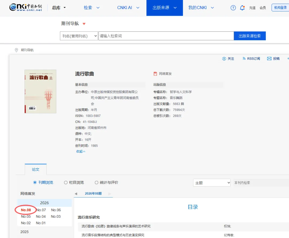Click 网络首发 in the left issue list
The height and width of the screenshot is (238, 289).
(x=28, y=193)
